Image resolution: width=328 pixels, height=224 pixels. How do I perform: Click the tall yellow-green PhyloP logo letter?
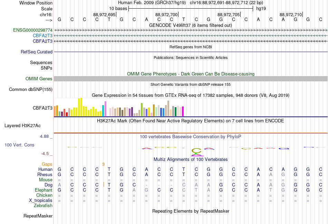[x=196, y=151]
